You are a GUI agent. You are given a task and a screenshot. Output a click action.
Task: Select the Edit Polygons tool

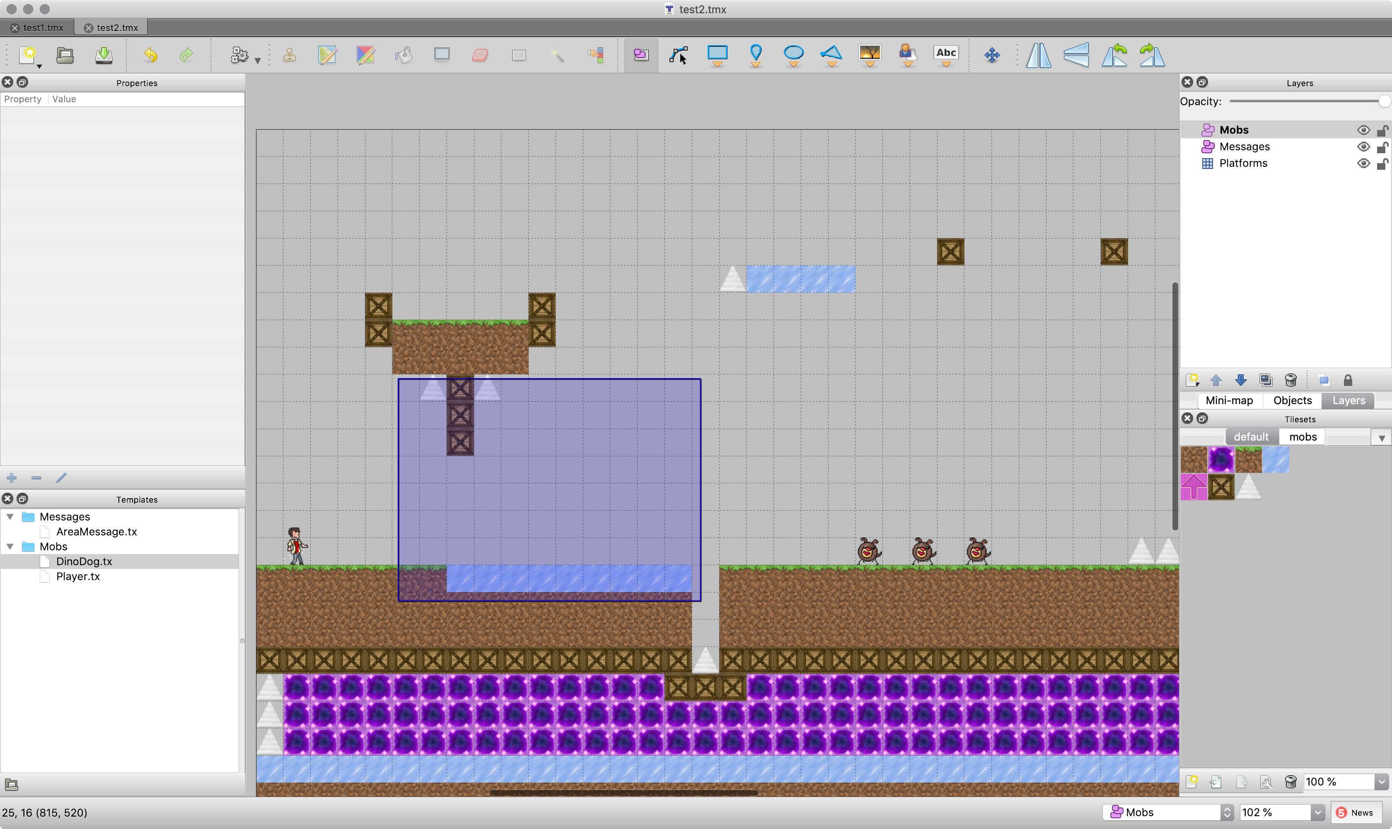pyautogui.click(x=679, y=55)
